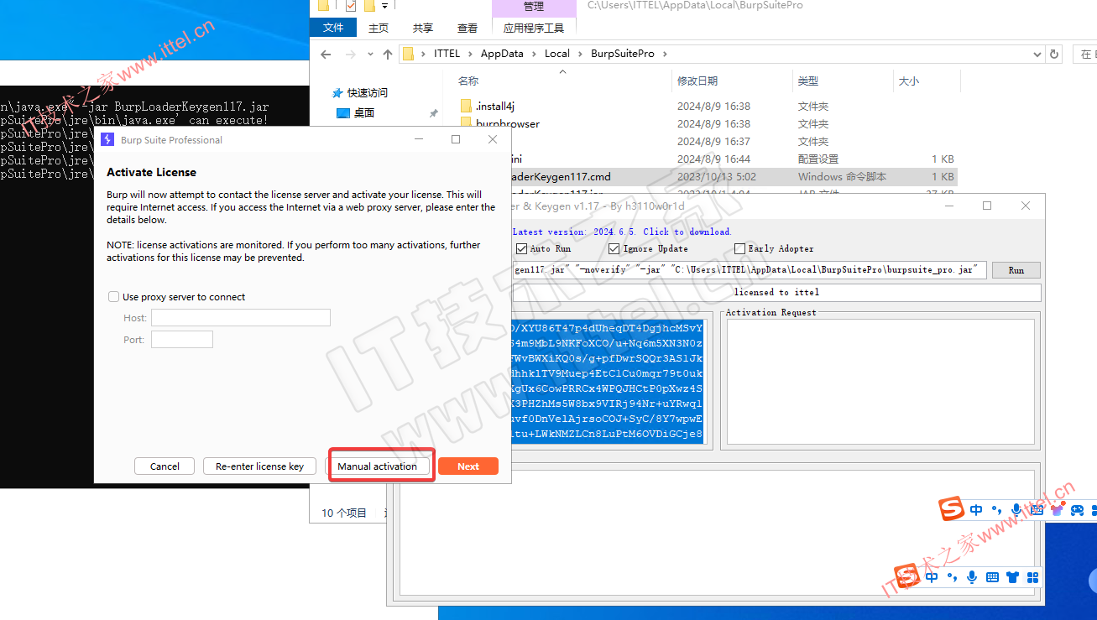Choose the Manual activation button
1097x620 pixels.
tap(377, 466)
